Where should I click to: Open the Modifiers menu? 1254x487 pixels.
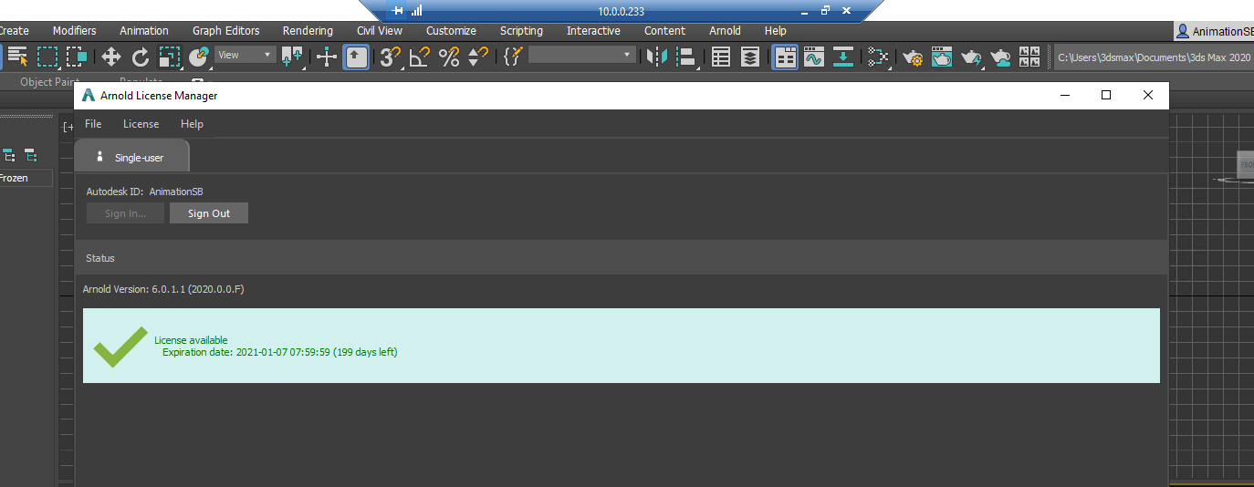[x=74, y=31]
